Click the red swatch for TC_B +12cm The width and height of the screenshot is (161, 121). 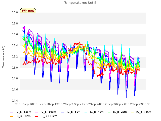pos(36,116)
